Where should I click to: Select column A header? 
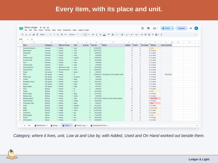[34, 42]
